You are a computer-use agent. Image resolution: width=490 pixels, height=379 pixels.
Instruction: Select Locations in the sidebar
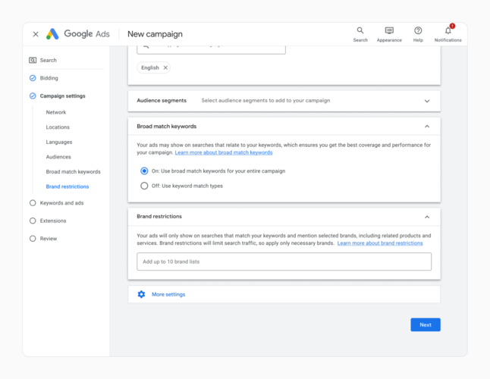click(58, 127)
